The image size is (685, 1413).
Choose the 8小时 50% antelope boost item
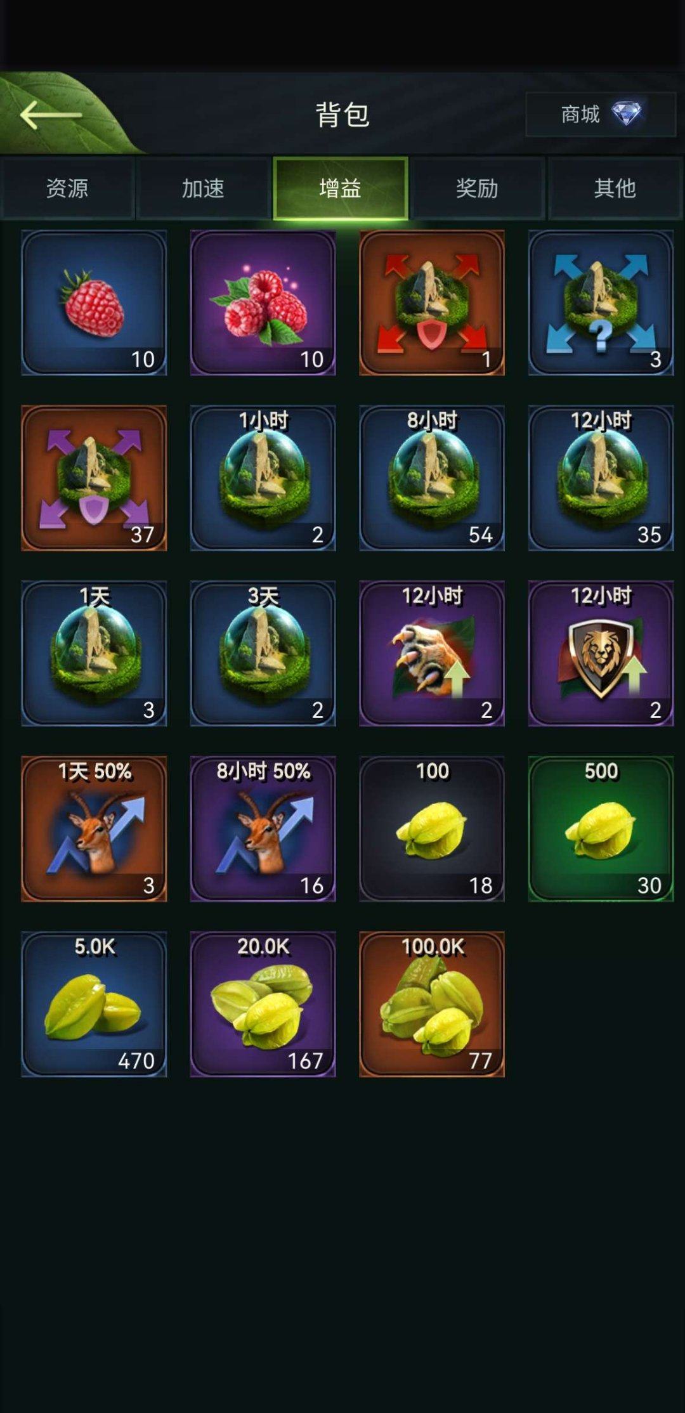[263, 829]
